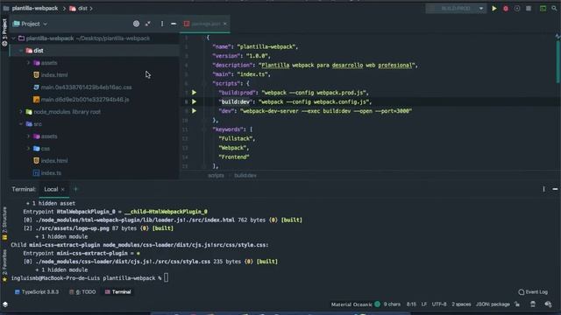561x315 pixels.
Task: Collapse the src folder arrow
Action: pos(21,124)
